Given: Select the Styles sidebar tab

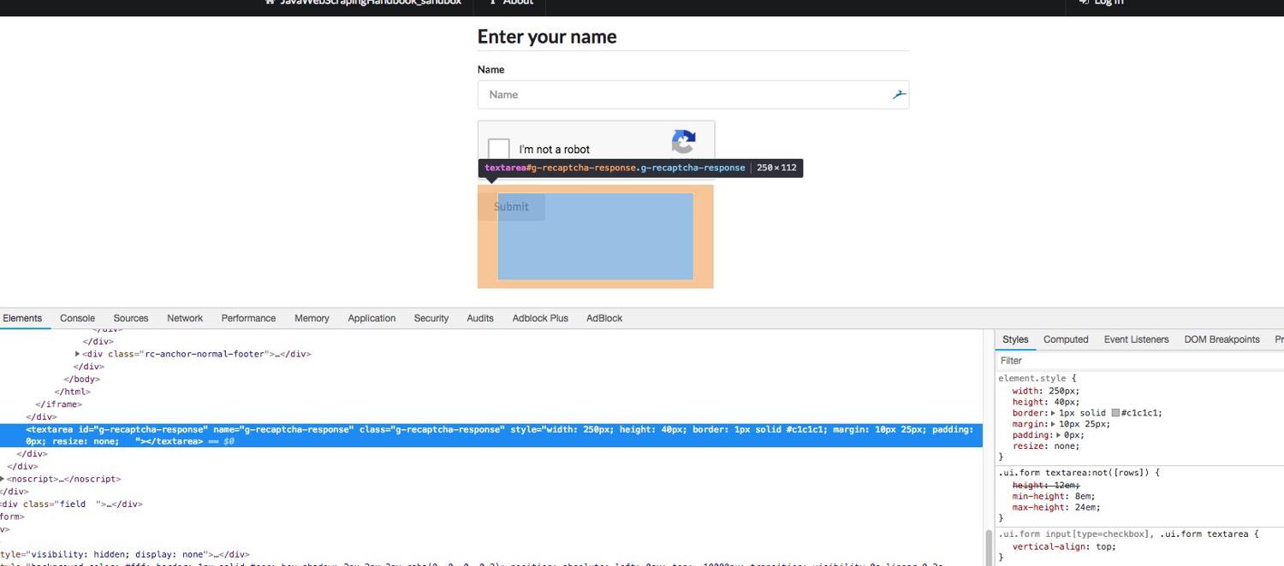Looking at the screenshot, I should tap(1015, 339).
